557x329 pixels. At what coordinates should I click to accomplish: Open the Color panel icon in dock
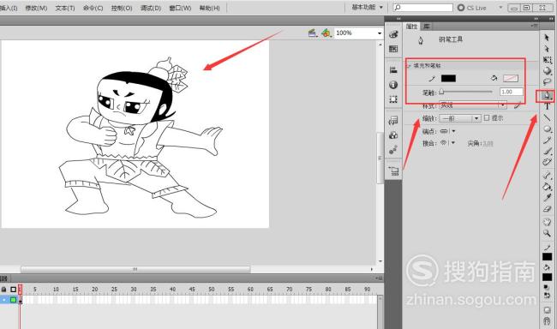[393, 34]
